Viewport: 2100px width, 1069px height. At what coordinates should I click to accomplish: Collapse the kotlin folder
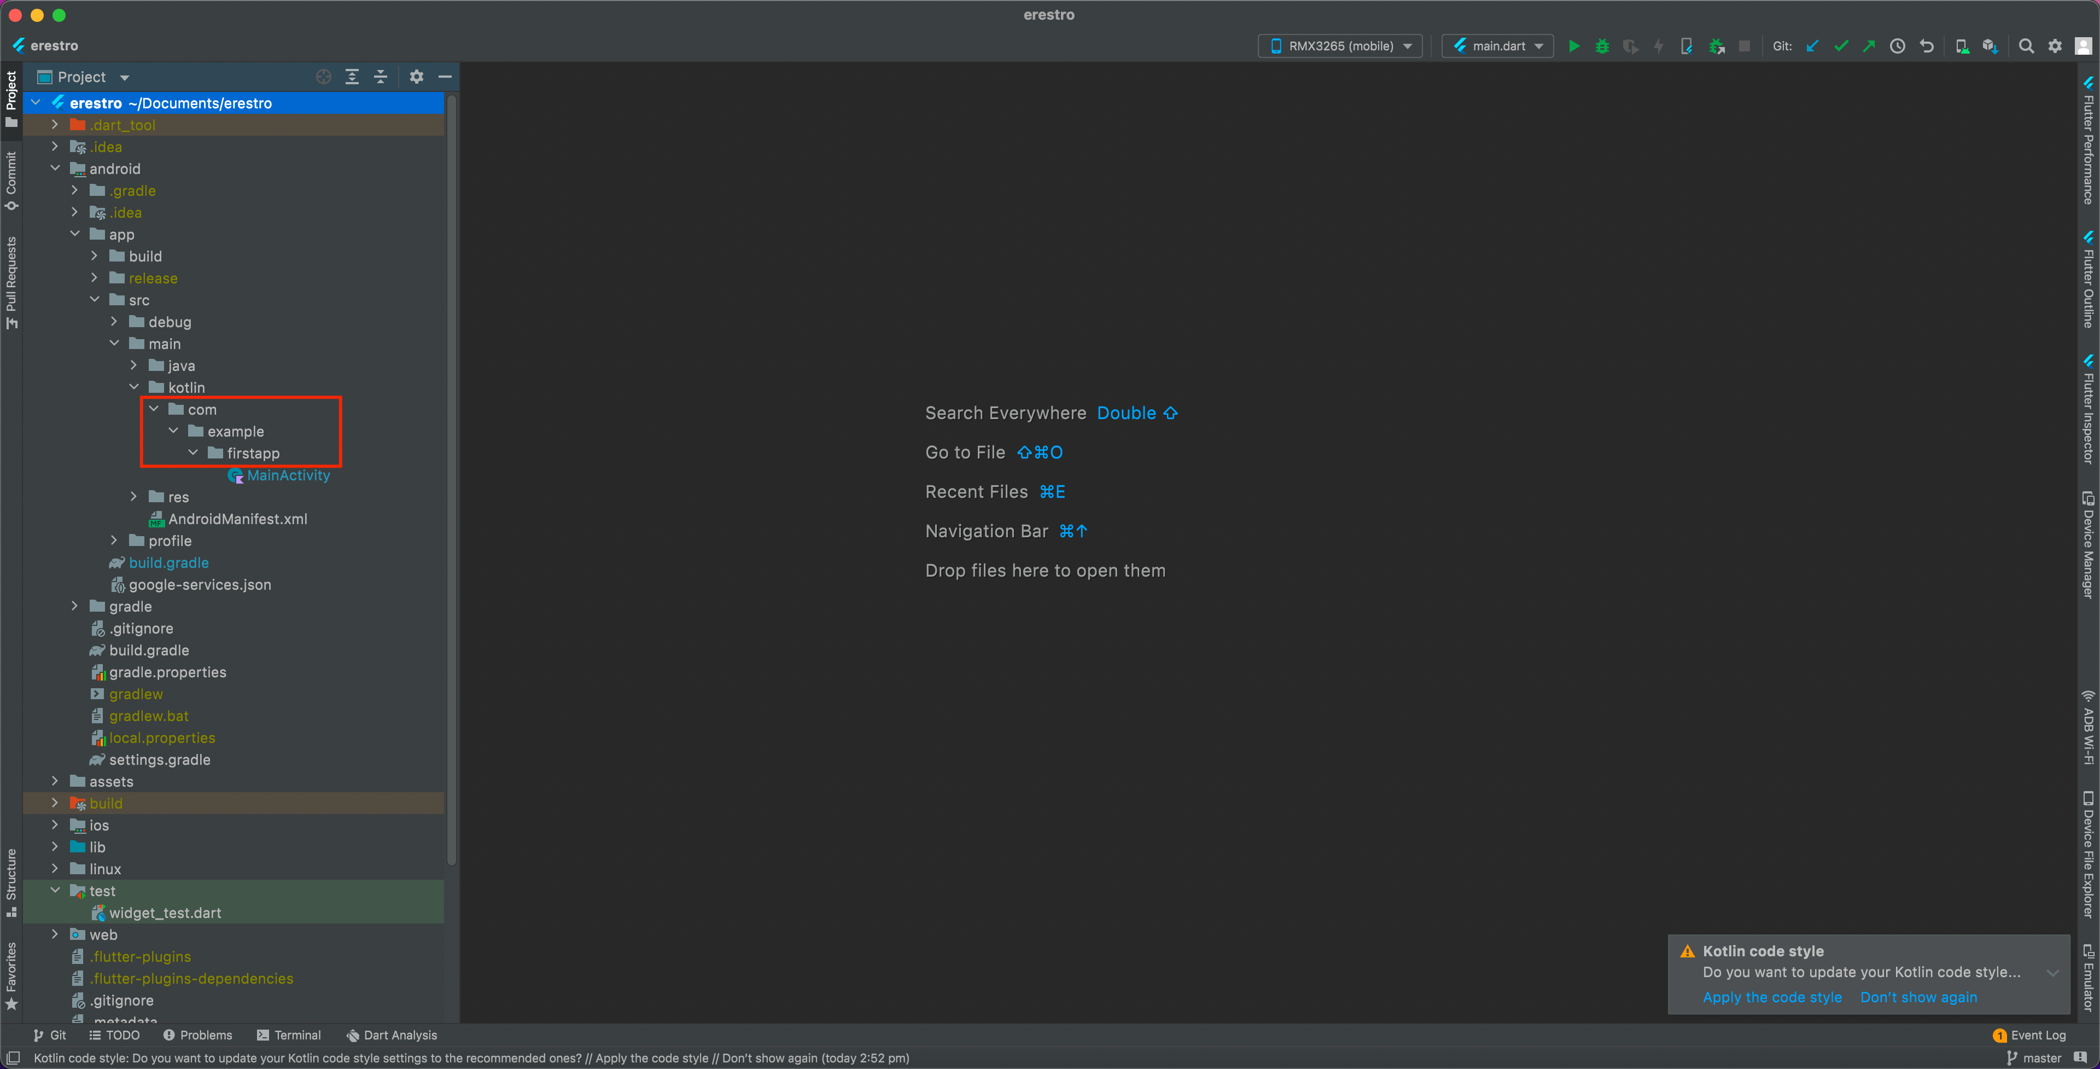[135, 387]
